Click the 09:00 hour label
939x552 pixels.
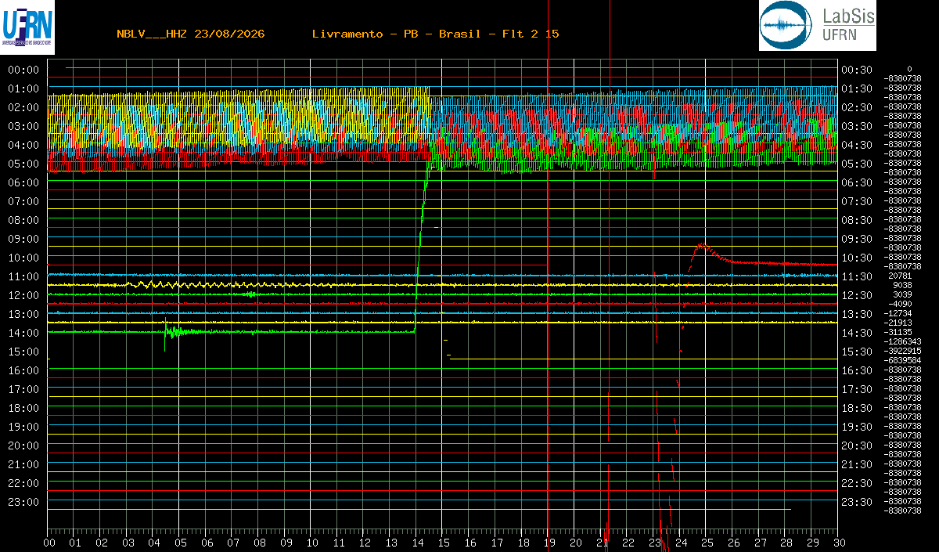23,239
